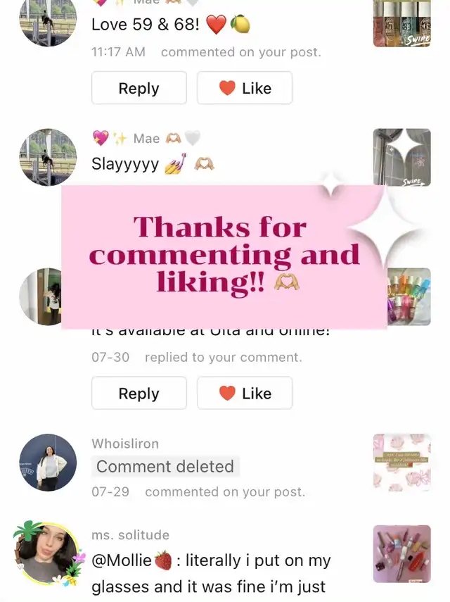Open the colorful bottles post thumbnail
The width and height of the screenshot is (450, 602).
(409, 296)
